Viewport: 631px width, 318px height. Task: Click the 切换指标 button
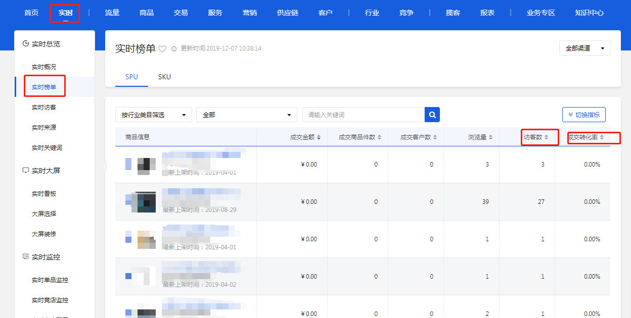pos(583,115)
